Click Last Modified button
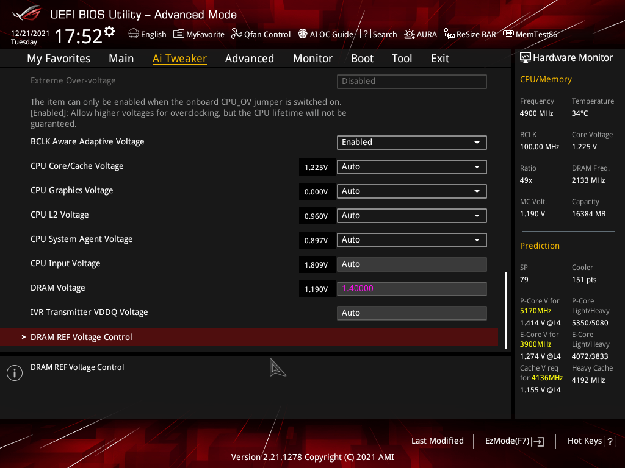 click(x=437, y=441)
